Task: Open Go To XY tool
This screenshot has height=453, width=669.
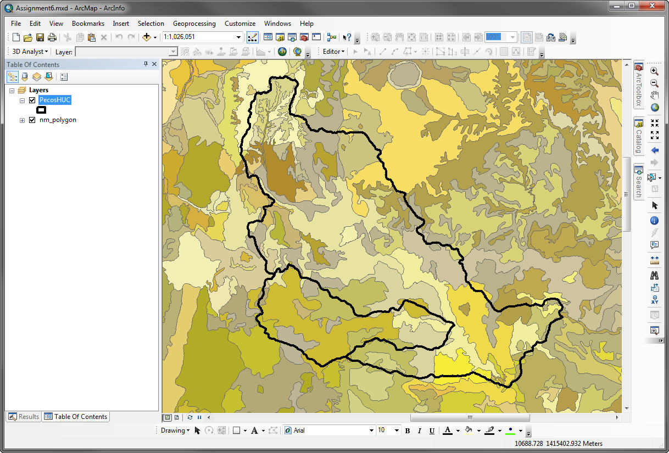Action: [654, 300]
